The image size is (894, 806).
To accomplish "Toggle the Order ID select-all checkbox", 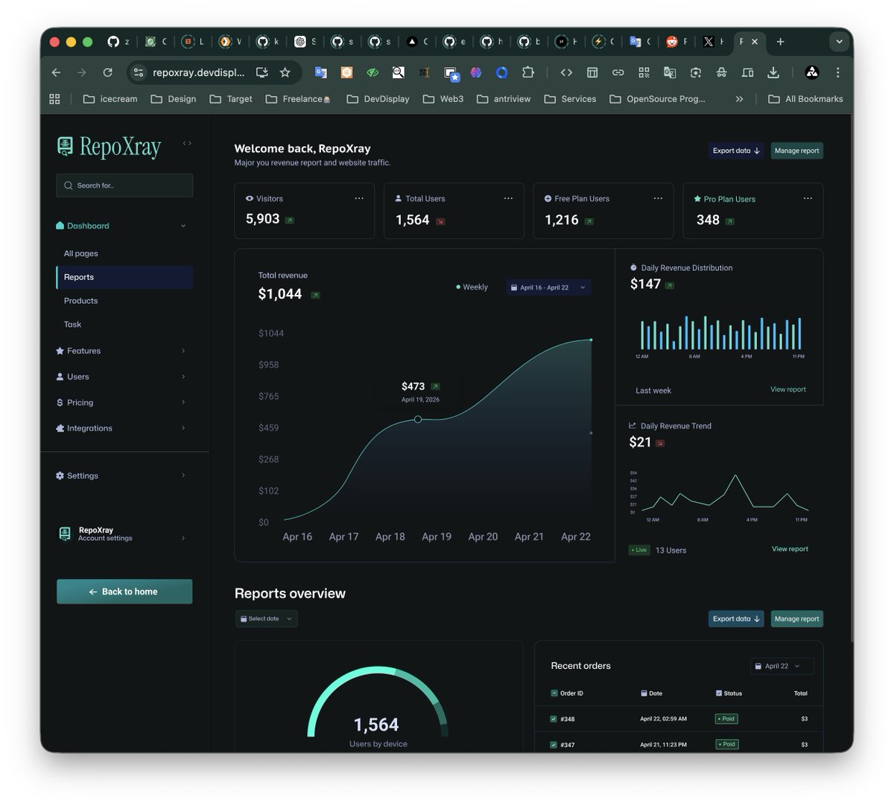I will [x=554, y=694].
